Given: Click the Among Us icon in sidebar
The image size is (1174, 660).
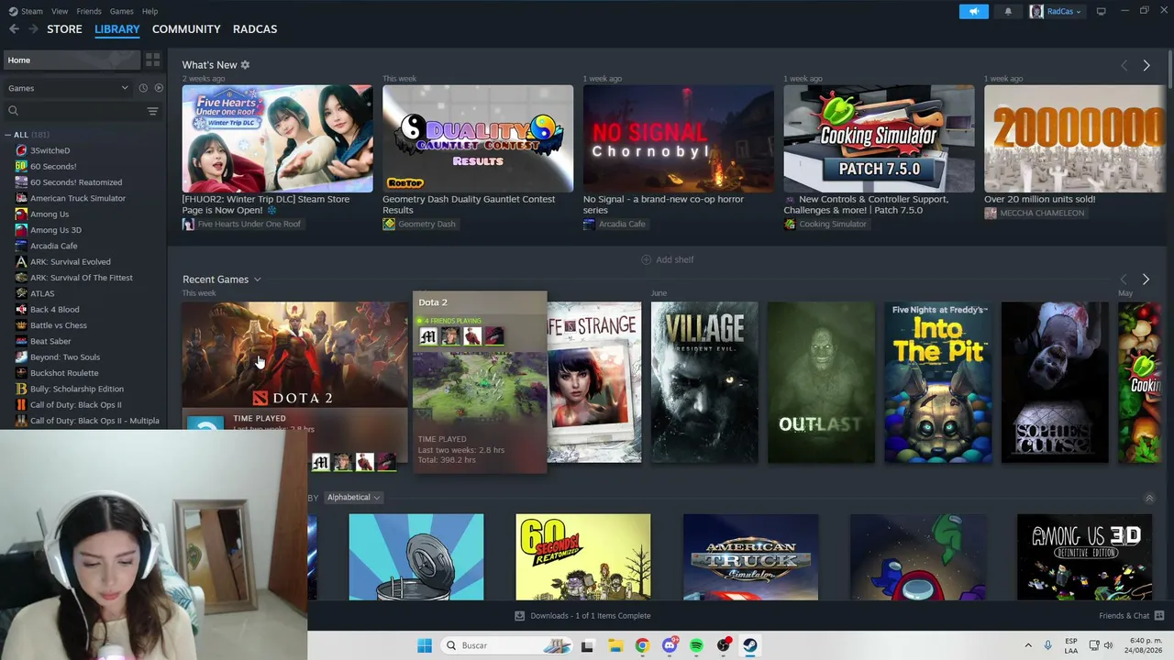Looking at the screenshot, I should point(21,214).
